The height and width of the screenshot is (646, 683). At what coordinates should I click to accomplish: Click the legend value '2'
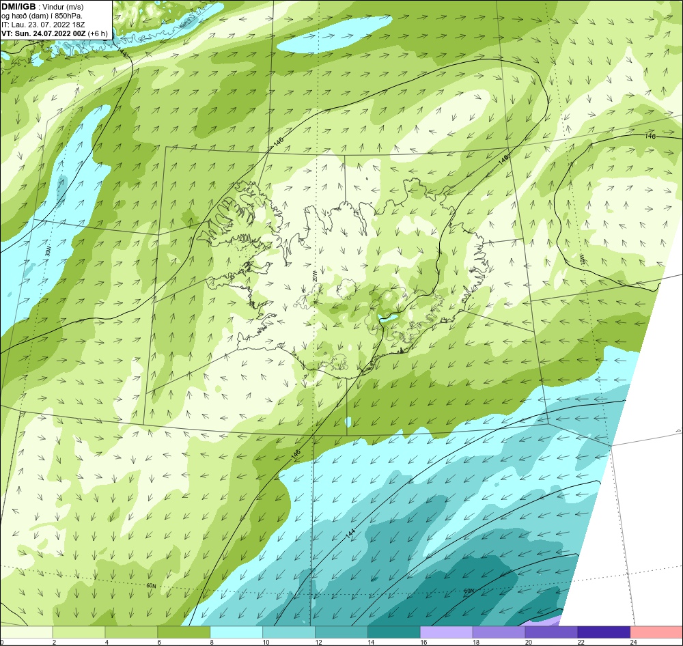[54, 642]
